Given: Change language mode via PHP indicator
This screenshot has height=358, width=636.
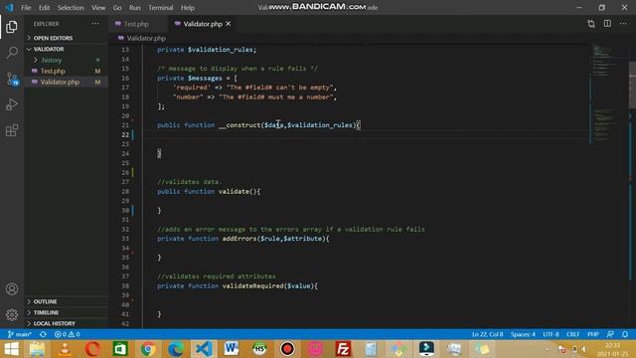Looking at the screenshot, I should point(593,334).
